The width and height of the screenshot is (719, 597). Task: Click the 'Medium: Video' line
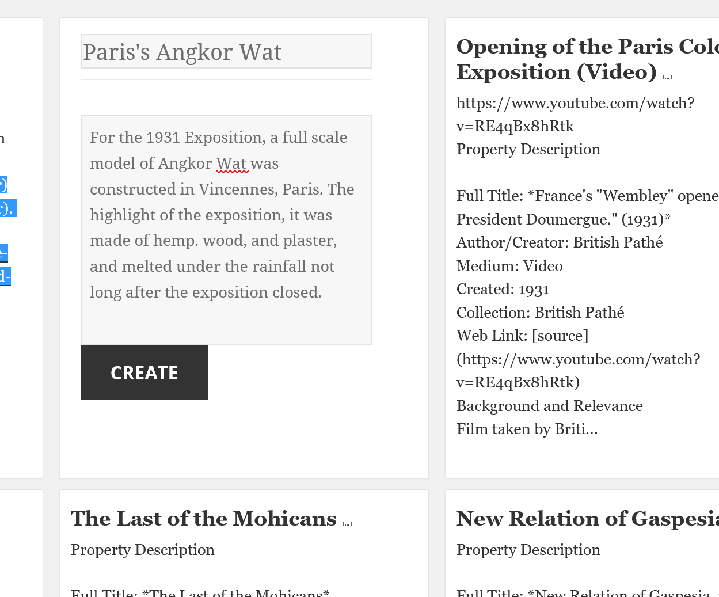pos(509,266)
